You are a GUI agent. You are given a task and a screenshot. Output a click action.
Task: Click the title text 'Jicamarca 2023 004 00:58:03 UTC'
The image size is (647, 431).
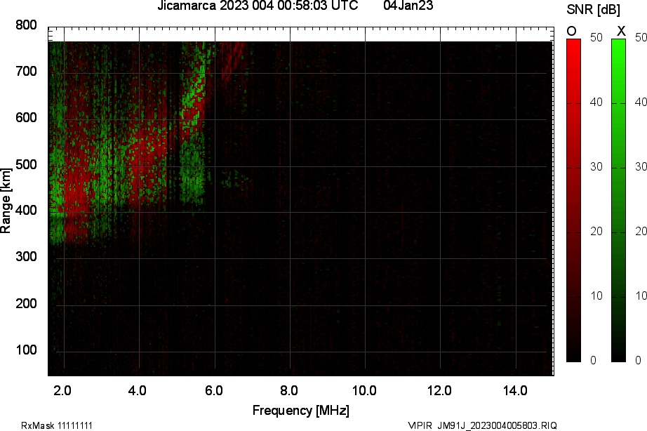(x=258, y=6)
